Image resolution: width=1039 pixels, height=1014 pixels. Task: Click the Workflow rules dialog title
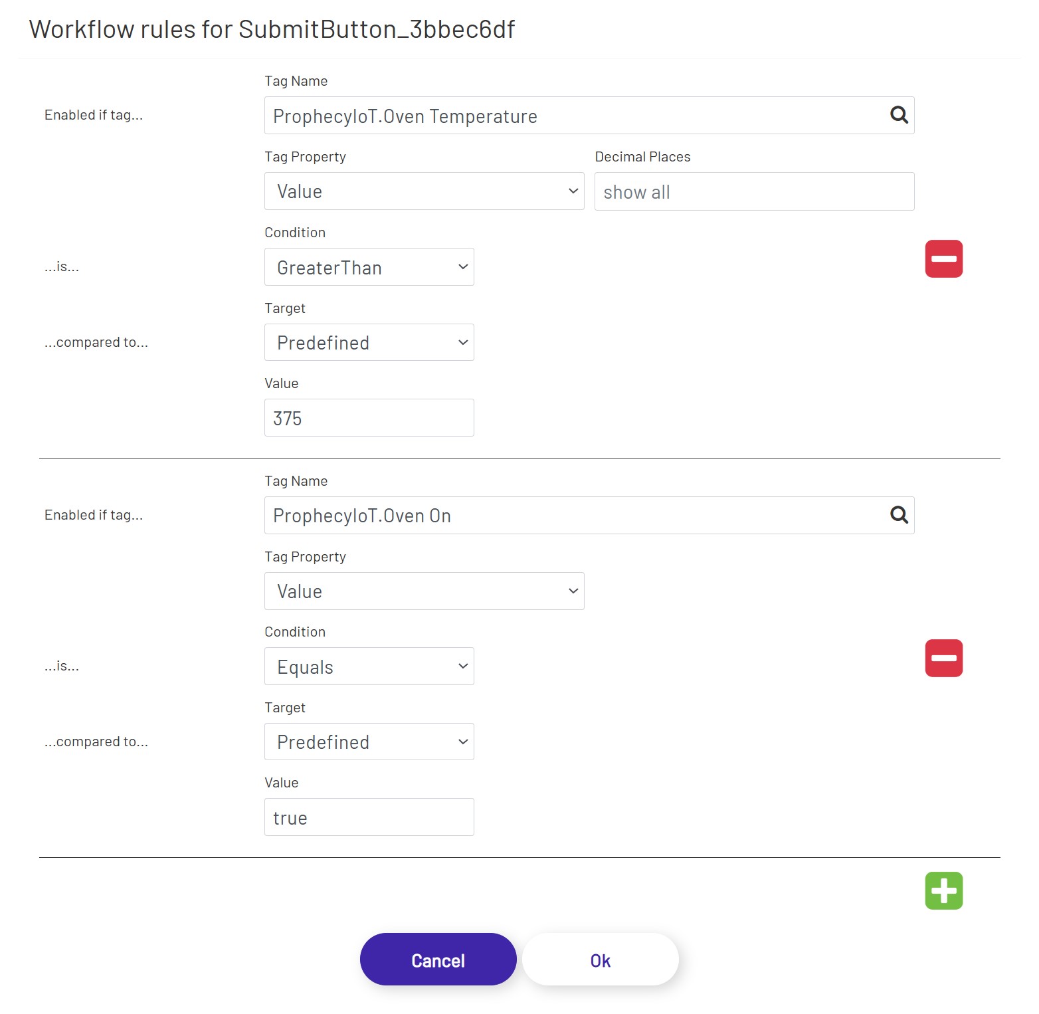(x=271, y=29)
